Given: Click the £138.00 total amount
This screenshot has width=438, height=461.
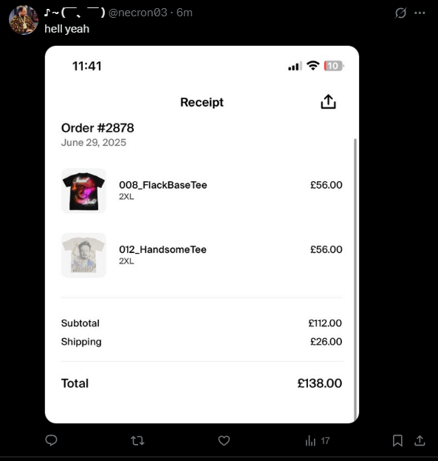Looking at the screenshot, I should (320, 383).
